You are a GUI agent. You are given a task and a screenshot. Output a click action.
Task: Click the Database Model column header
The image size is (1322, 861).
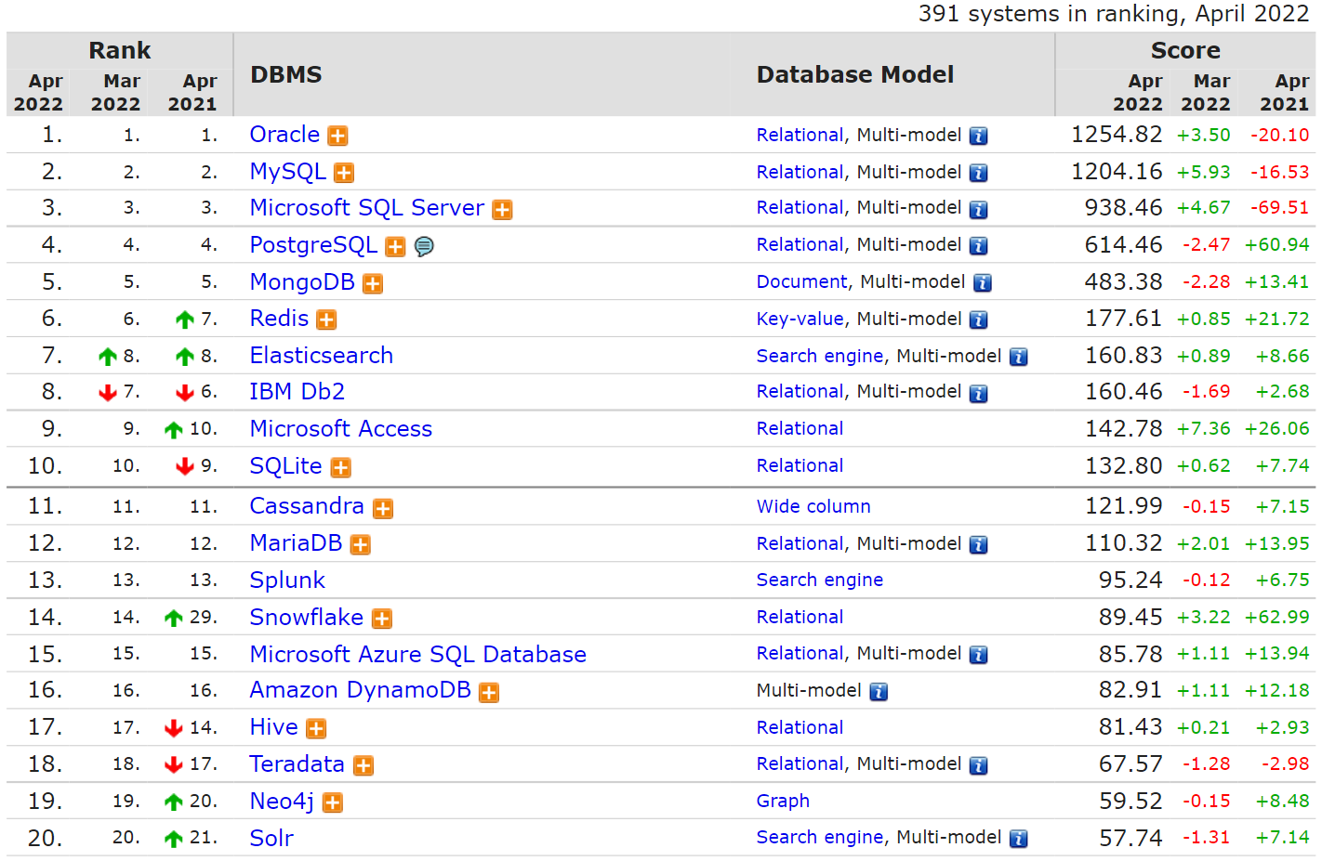[854, 75]
